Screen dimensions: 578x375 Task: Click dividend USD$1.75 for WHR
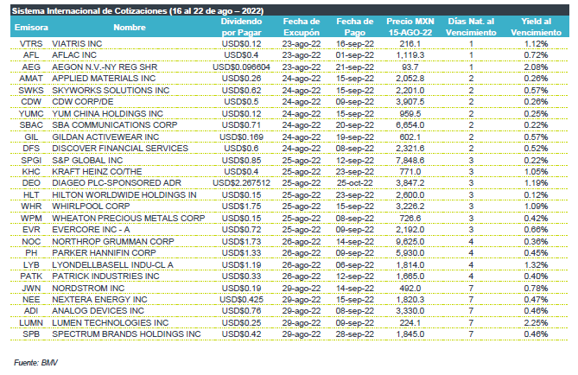241,207
